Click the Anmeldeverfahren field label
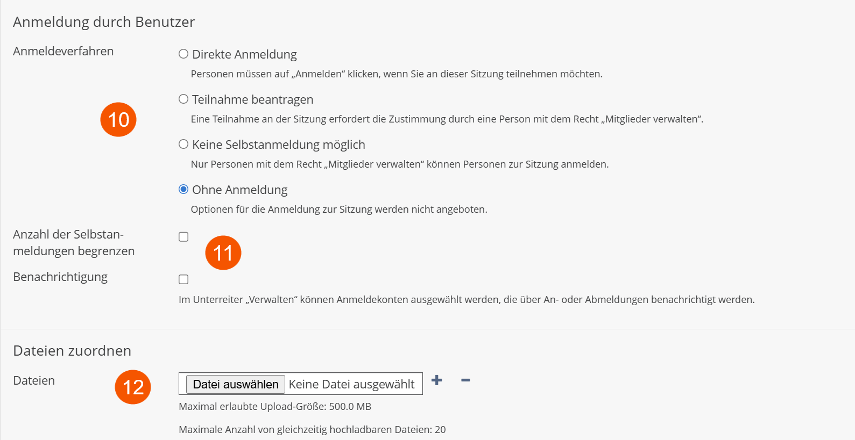This screenshot has height=440, width=855. tap(63, 52)
